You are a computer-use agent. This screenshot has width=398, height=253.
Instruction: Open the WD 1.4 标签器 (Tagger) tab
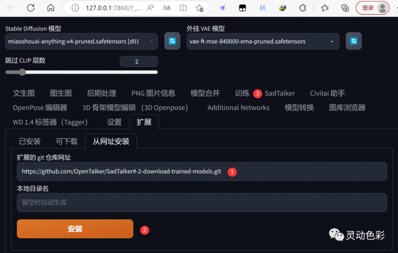tap(50, 122)
